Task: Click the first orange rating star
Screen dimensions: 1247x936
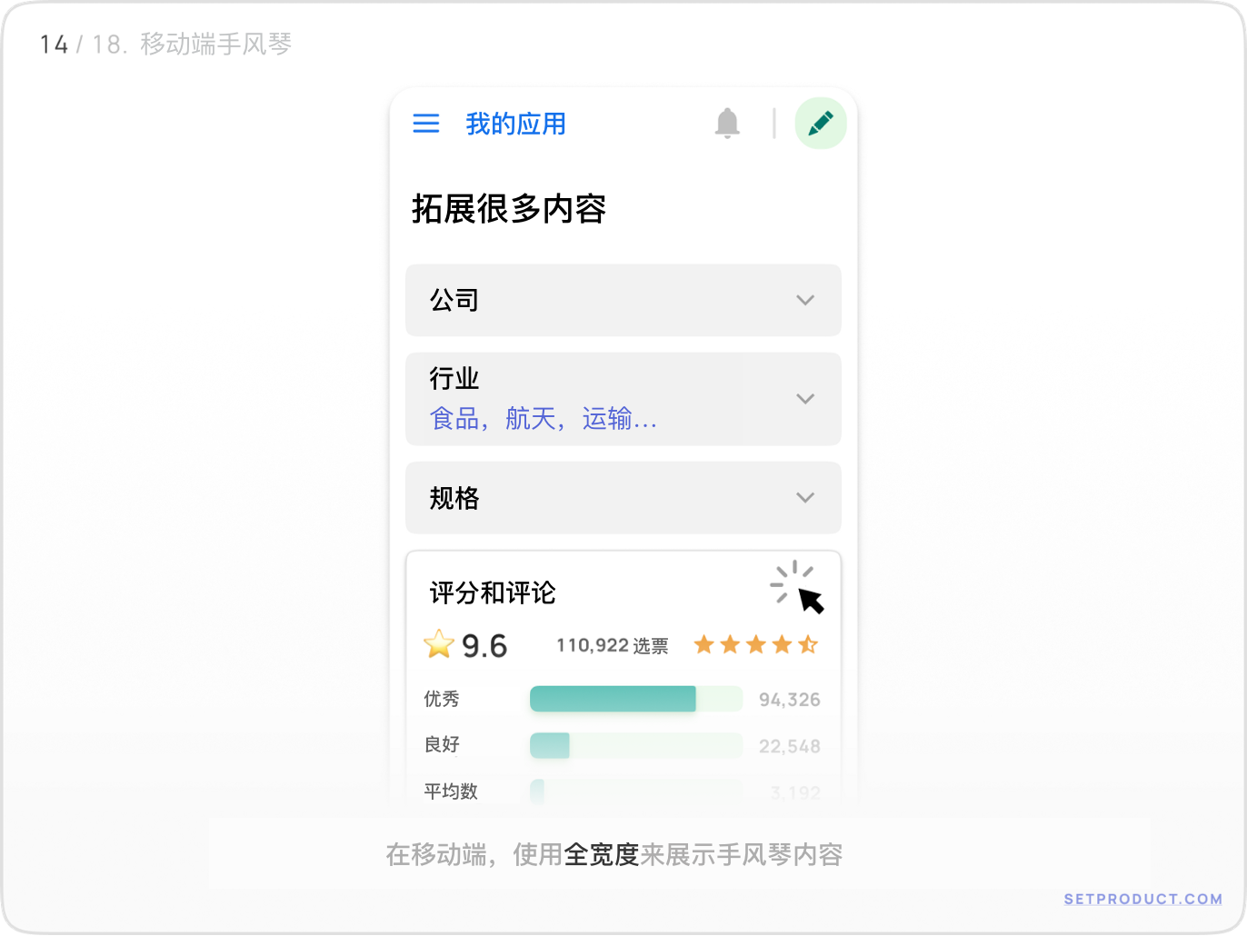Action: click(x=703, y=645)
